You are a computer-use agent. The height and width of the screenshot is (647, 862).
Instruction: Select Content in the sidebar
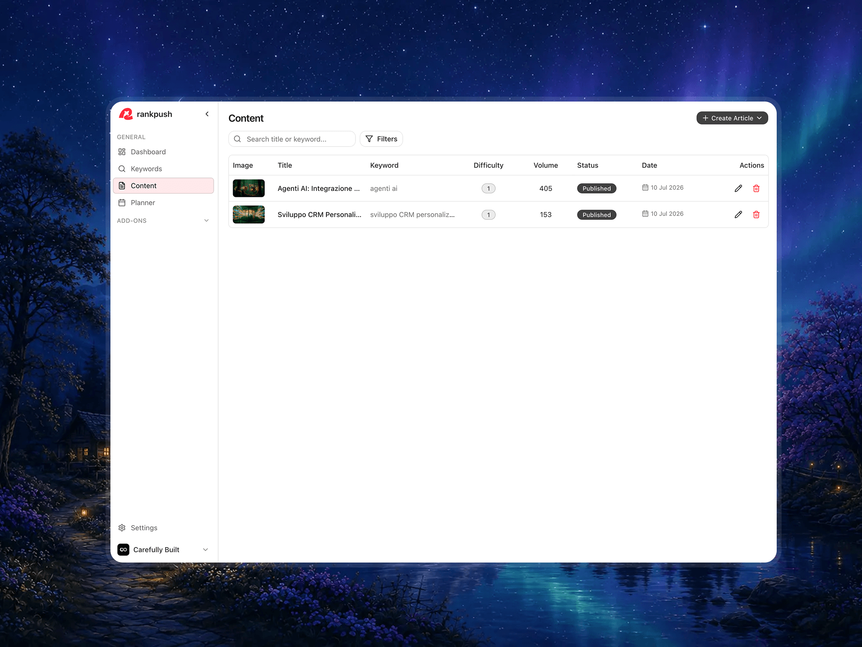[163, 186]
